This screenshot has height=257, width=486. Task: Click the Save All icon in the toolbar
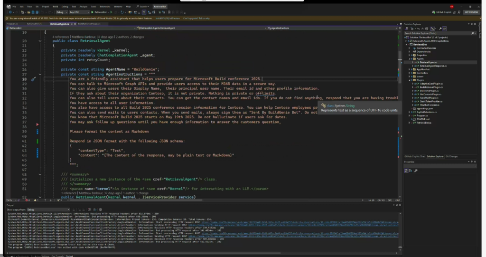click(37, 12)
